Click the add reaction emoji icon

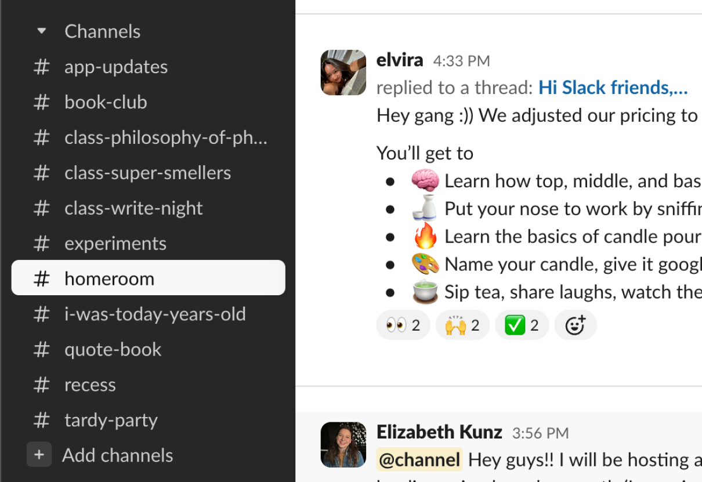(x=575, y=325)
